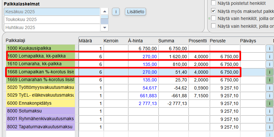The height and width of the screenshot is (137, 274).
Task: Open info icon for 1000 Kuukausipalkka row
Action: coord(269,48)
